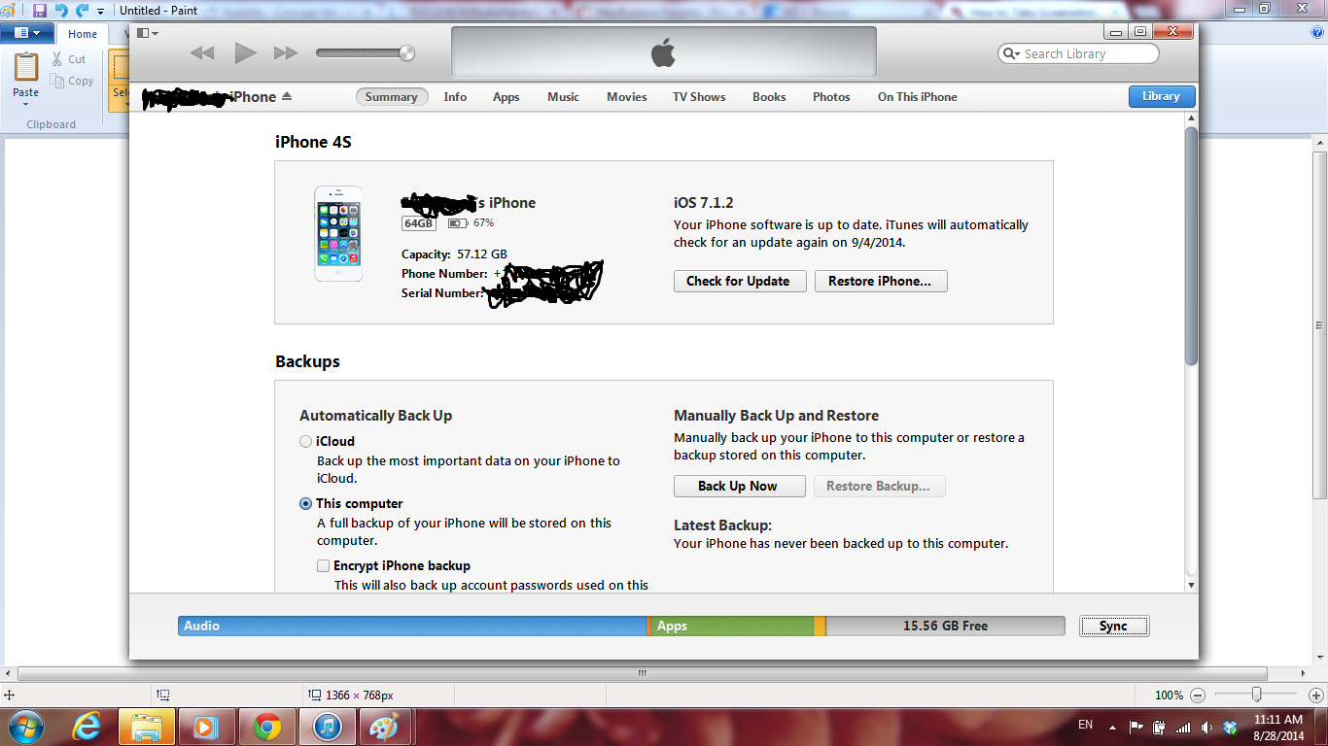
Task: Click the Sync button
Action: [x=1113, y=627]
